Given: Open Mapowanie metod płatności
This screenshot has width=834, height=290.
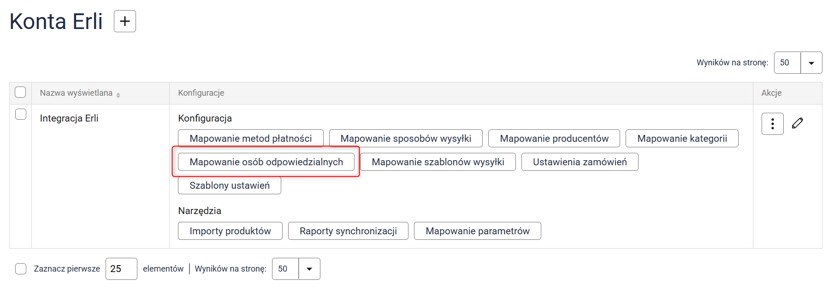Looking at the screenshot, I should [x=250, y=139].
